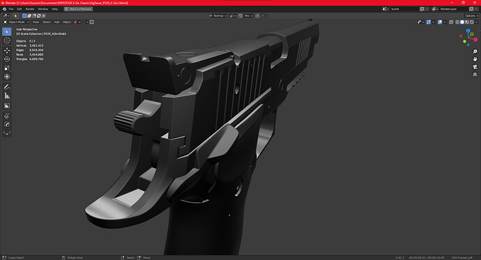Screen dimensions: 481x260
Task: Open the Help menu
Action: (x=54, y=9)
